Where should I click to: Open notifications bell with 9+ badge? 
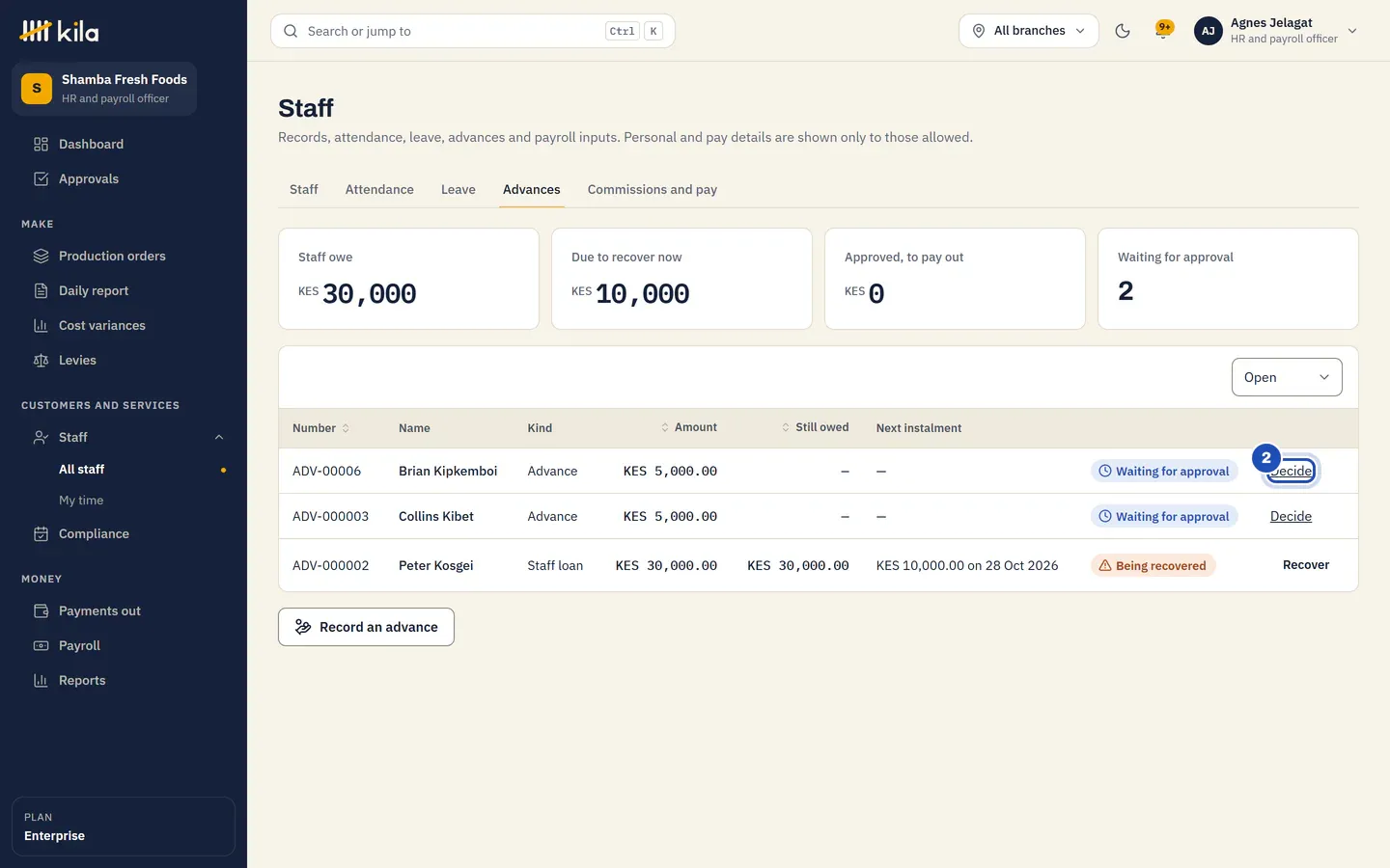[x=1164, y=30]
